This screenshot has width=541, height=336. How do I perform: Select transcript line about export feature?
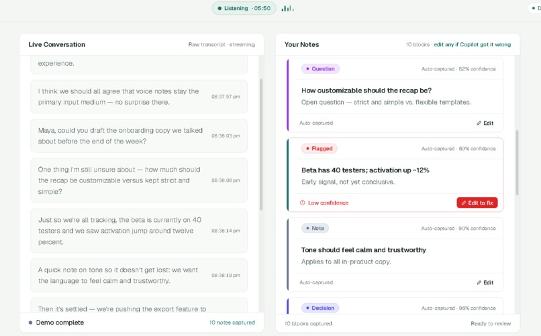[139, 305]
